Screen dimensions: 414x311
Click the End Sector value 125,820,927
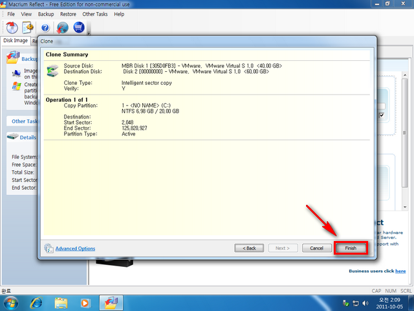coord(135,128)
